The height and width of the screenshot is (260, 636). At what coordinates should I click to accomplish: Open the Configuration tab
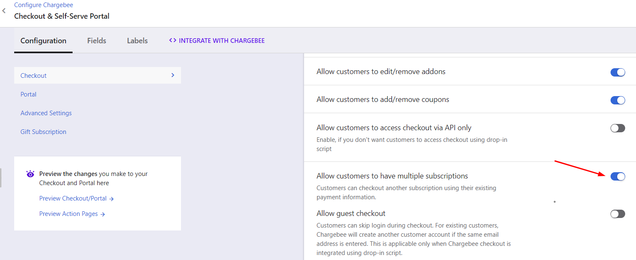pos(43,41)
